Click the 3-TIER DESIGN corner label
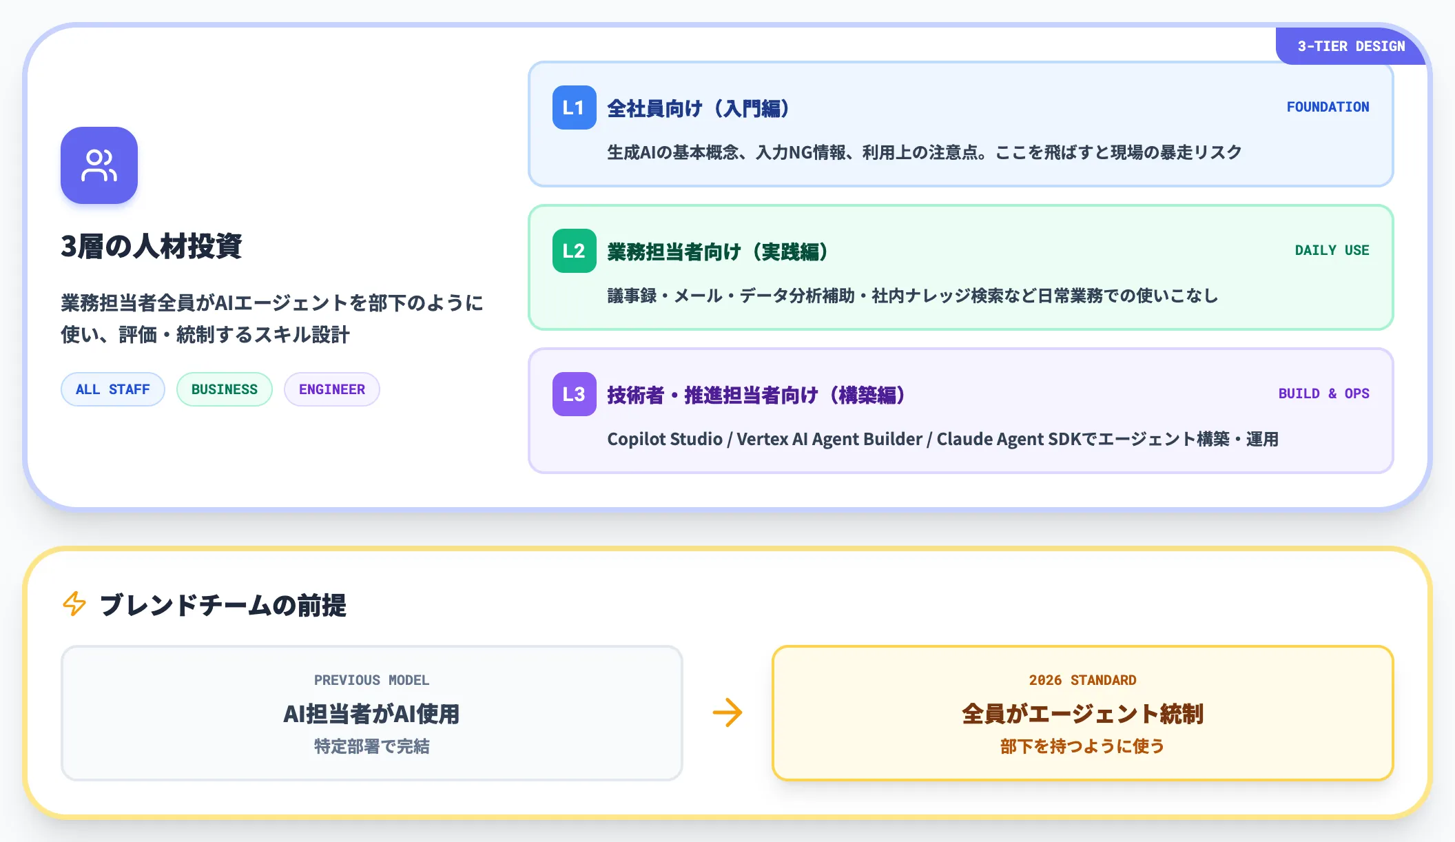 [1351, 46]
